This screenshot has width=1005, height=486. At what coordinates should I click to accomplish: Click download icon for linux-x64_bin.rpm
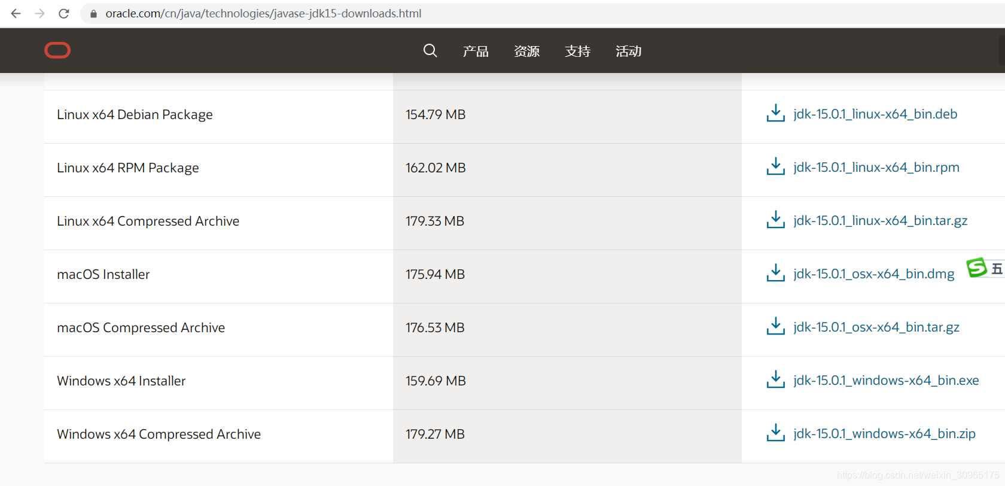coord(776,166)
